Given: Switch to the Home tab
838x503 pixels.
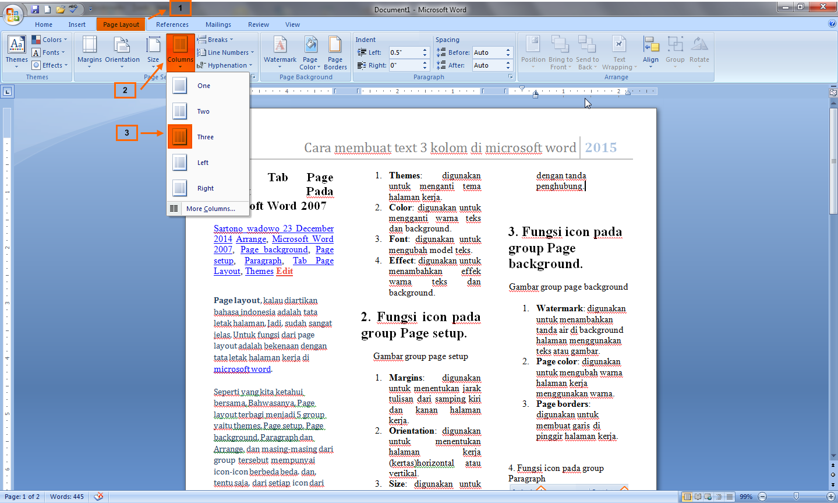Looking at the screenshot, I should 44,24.
